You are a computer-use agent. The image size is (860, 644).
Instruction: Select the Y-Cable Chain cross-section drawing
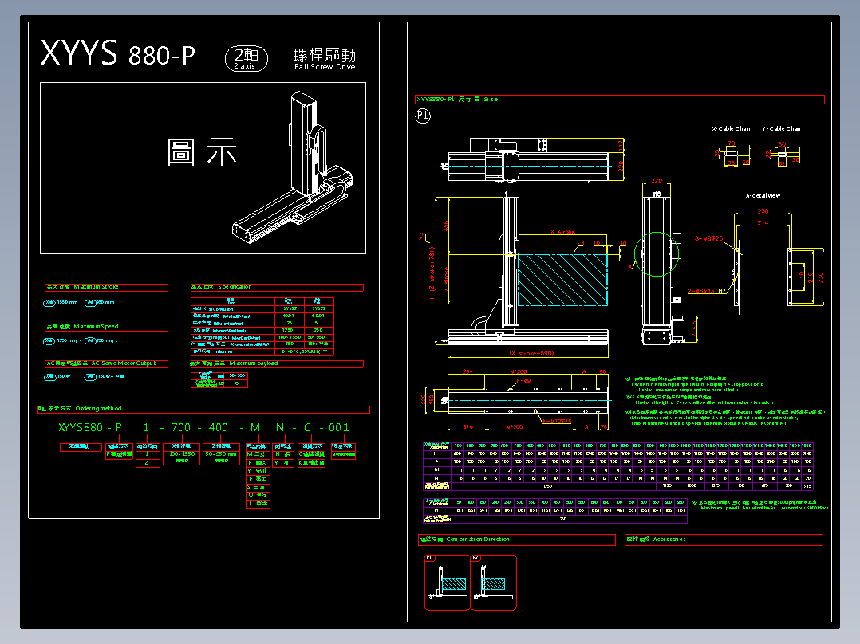[783, 154]
